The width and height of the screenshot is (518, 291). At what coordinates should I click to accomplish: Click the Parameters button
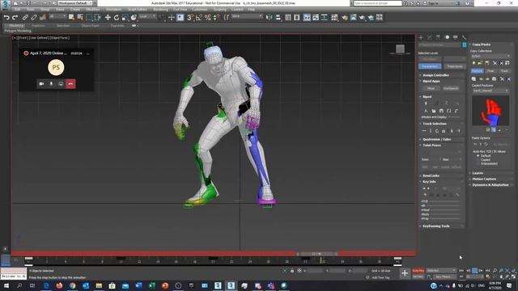(x=430, y=66)
